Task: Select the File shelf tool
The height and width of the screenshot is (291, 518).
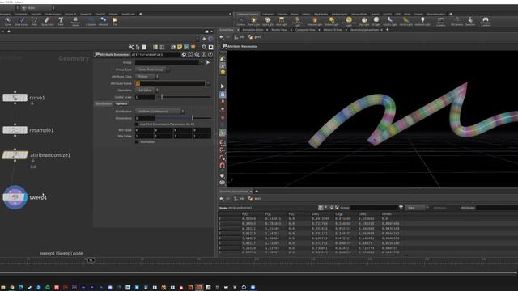Action: point(115,22)
